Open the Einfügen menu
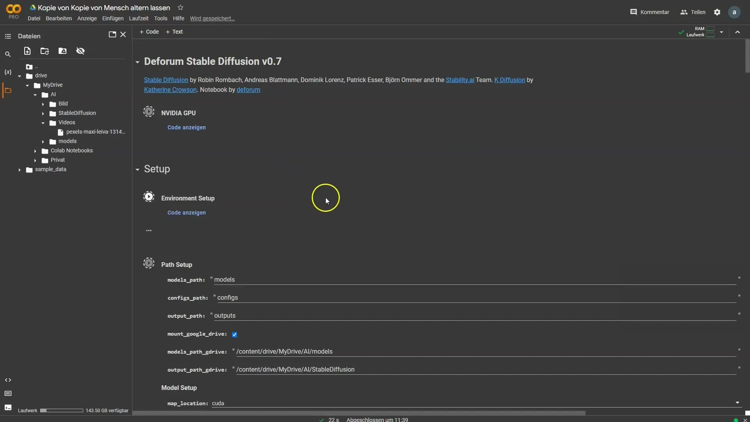This screenshot has height=422, width=750. pyautogui.click(x=113, y=18)
